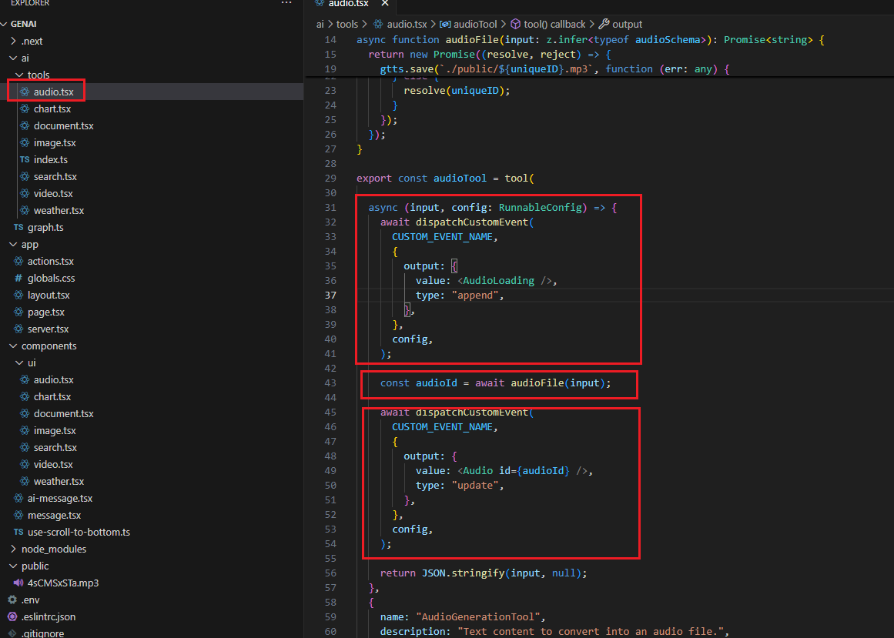The width and height of the screenshot is (894, 638).
Task: Click the AudioLoading component on line 36
Action: click(498, 281)
